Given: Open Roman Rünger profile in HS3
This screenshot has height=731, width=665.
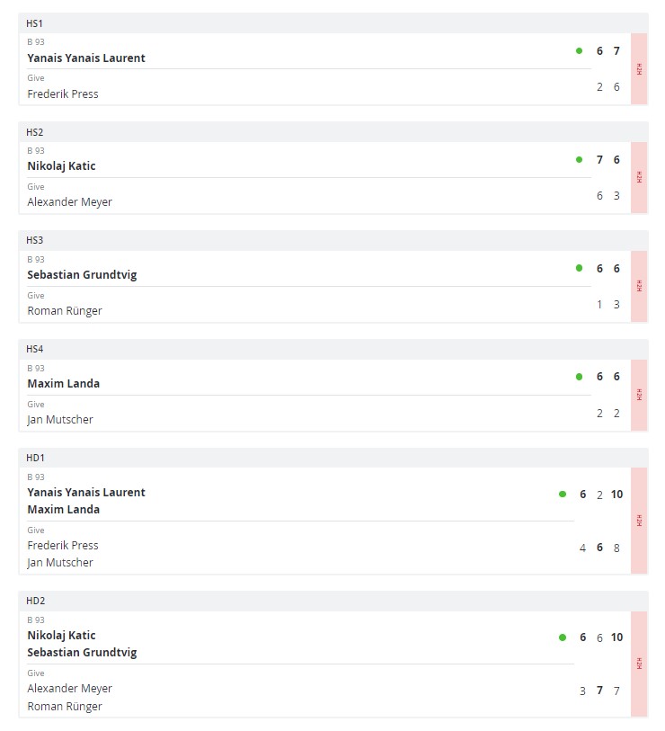Looking at the screenshot, I should [65, 311].
